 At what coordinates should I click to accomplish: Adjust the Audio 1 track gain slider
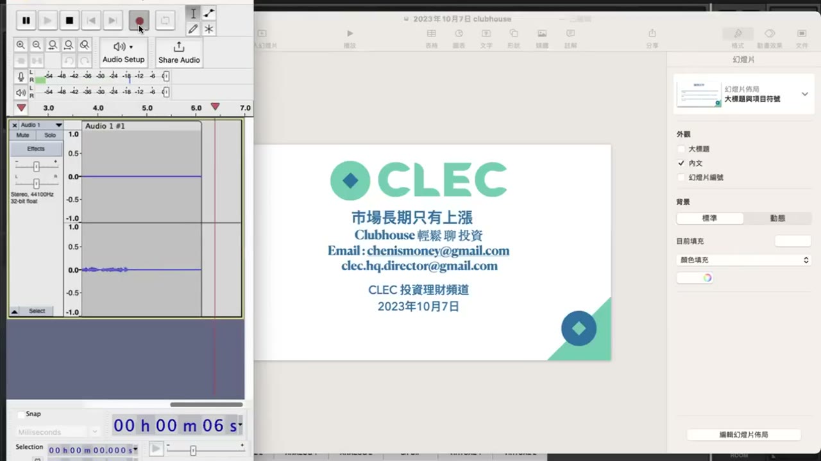(x=36, y=166)
